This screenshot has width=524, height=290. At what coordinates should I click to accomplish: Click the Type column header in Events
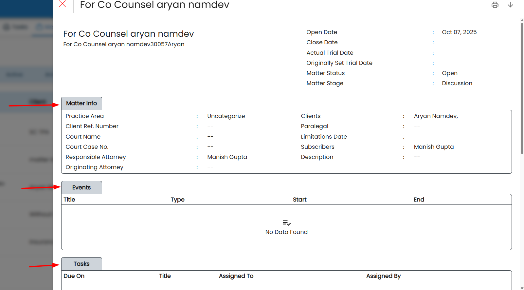click(x=177, y=200)
